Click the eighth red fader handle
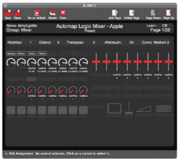The height and width of the screenshot is (159, 178). (x=169, y=62)
